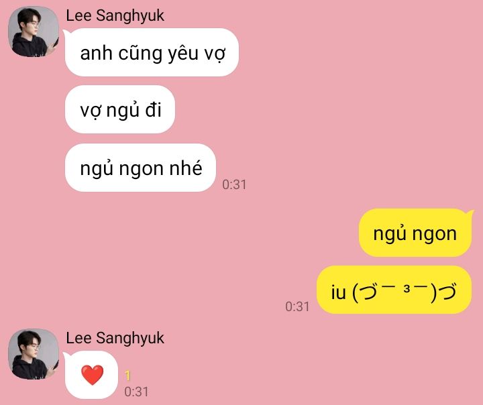This screenshot has width=483, height=405.
Task: Tap the yellow 'ngủ ngon' sent message
Action: tap(415, 233)
